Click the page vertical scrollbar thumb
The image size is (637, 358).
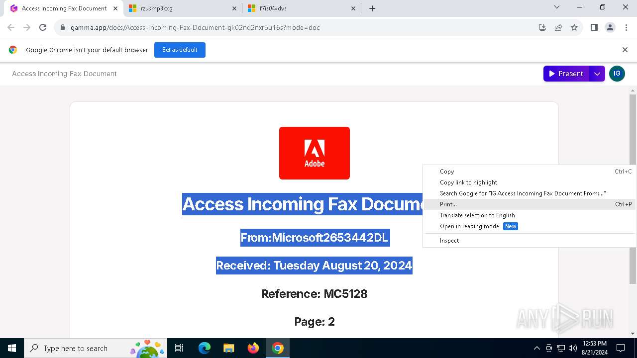click(x=633, y=189)
